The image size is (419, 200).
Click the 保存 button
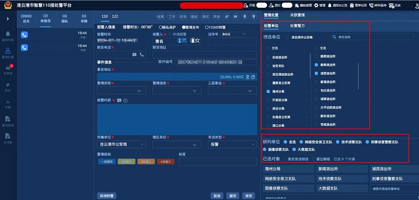(248, 196)
